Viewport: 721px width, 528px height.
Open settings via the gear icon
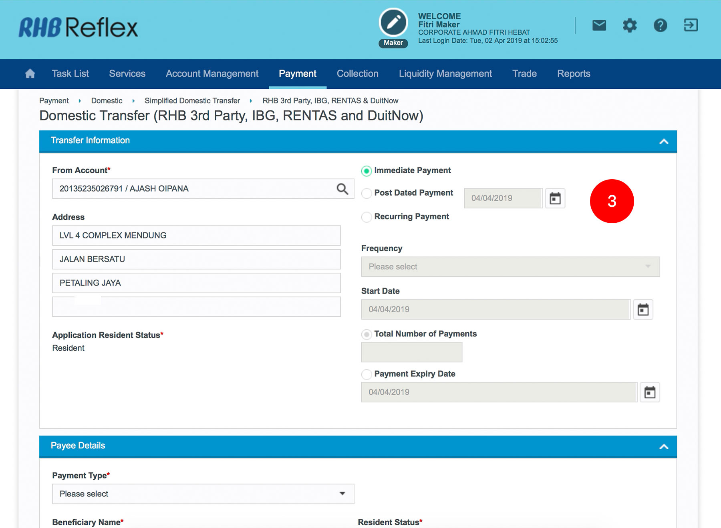click(x=629, y=26)
